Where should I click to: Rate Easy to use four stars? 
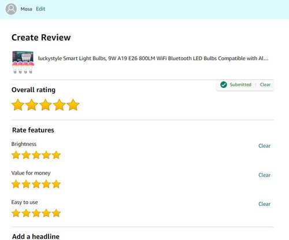point(46,213)
